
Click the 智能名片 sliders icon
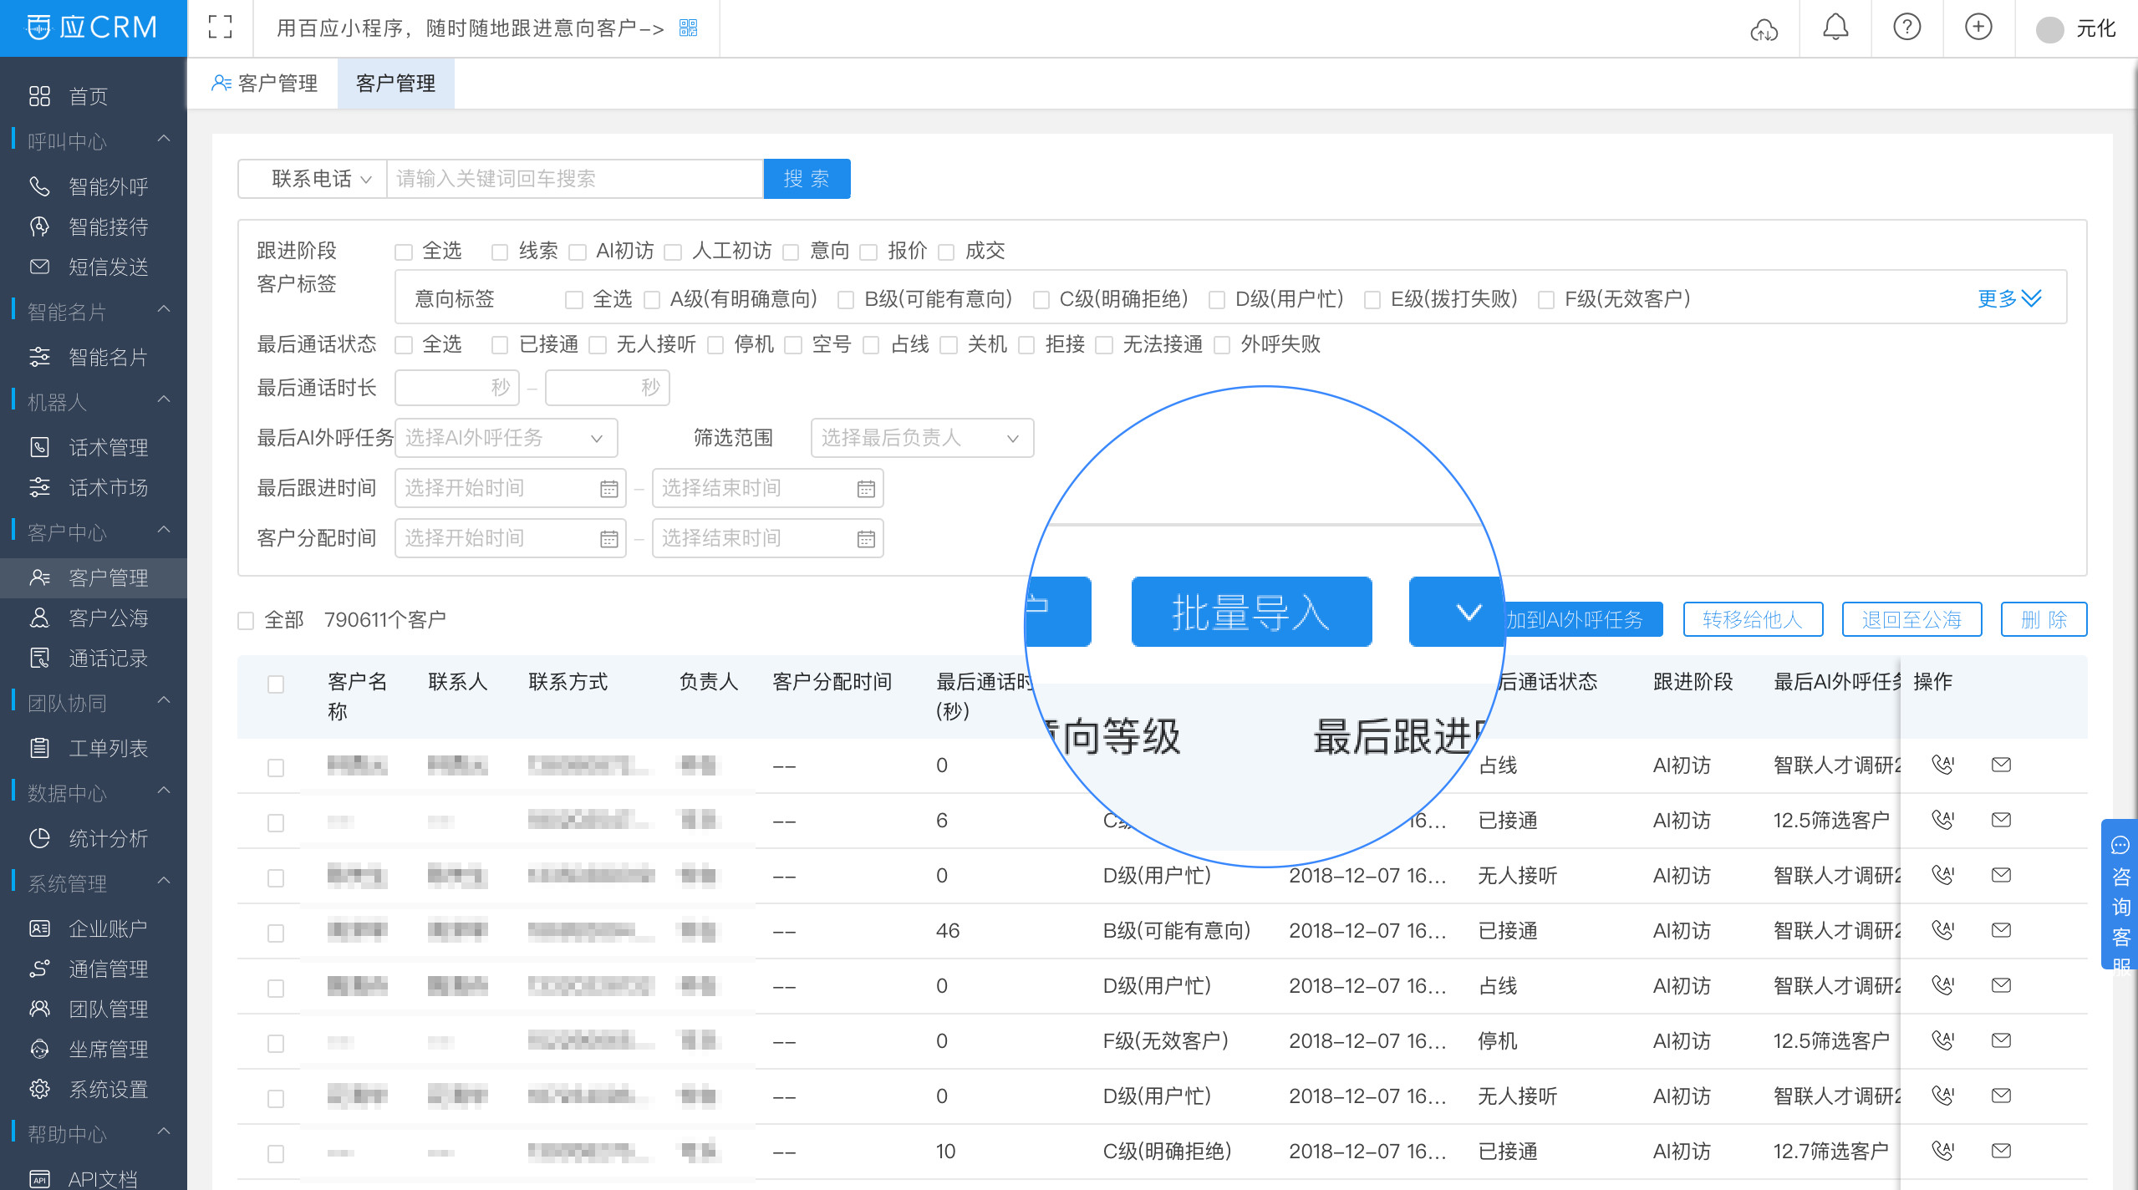(39, 357)
